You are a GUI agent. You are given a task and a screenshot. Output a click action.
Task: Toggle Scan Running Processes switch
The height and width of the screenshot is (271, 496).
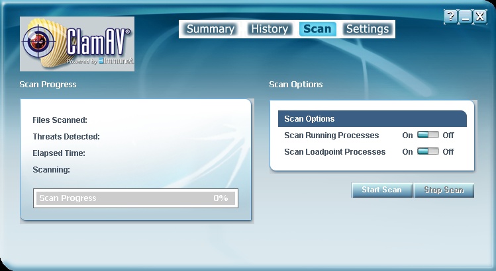click(x=428, y=135)
